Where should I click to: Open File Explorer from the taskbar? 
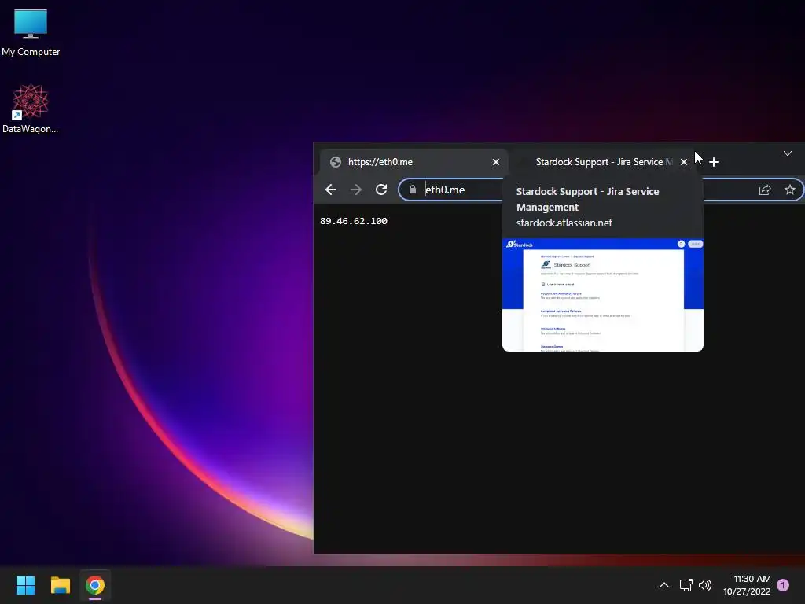point(61,585)
